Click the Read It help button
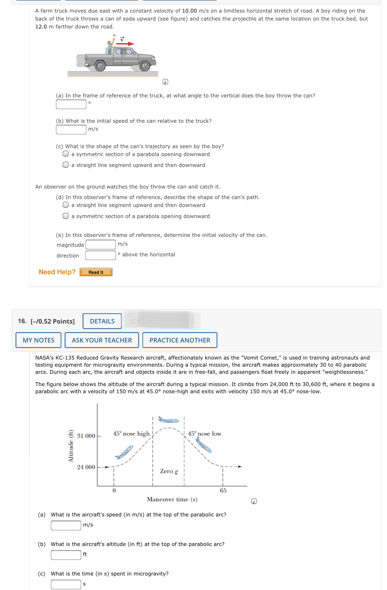Screen dimensions: 387x590 (96, 272)
